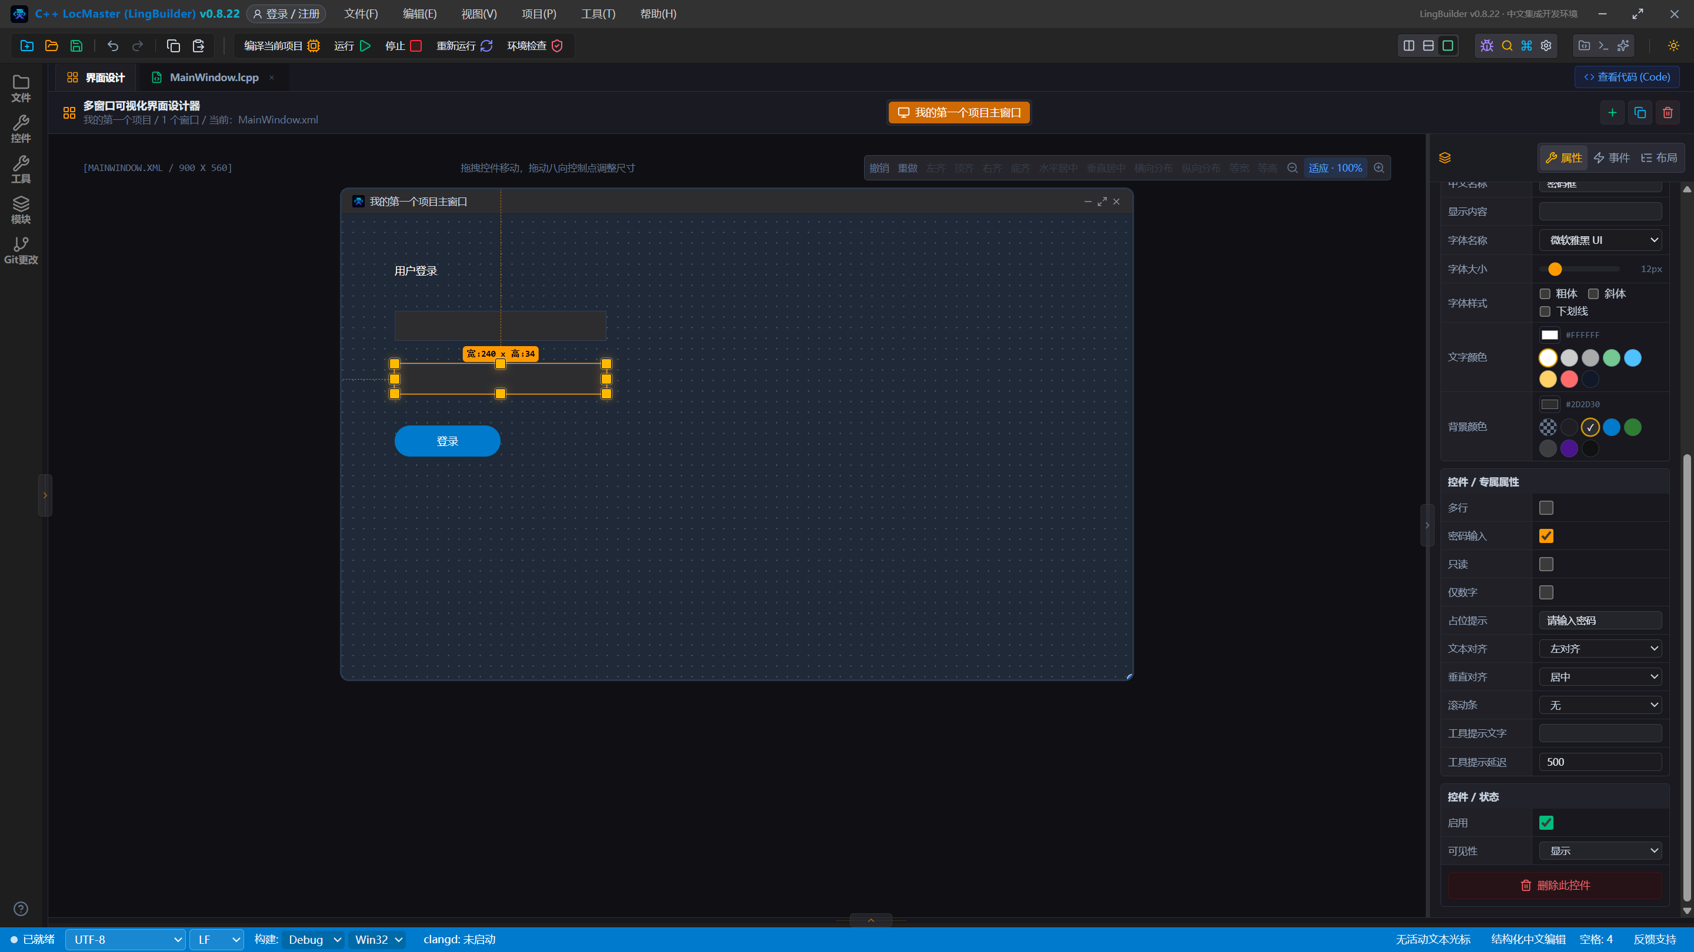Click the 登录 / 注册 button
The width and height of the screenshot is (1694, 952).
[286, 14]
